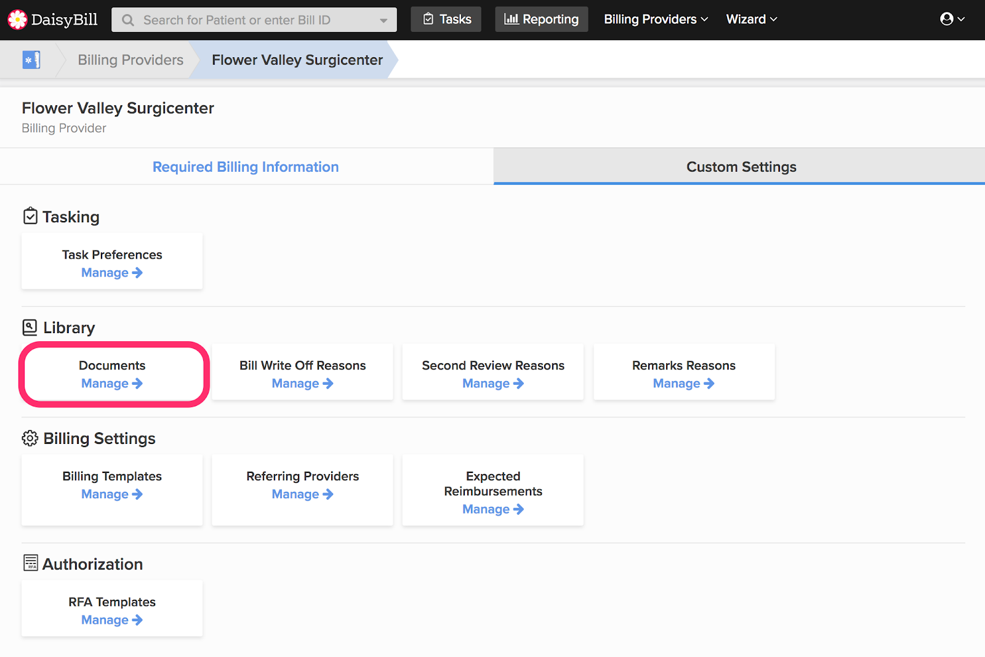Image resolution: width=985 pixels, height=657 pixels.
Task: Click the Referring Providers card title
Action: point(303,476)
